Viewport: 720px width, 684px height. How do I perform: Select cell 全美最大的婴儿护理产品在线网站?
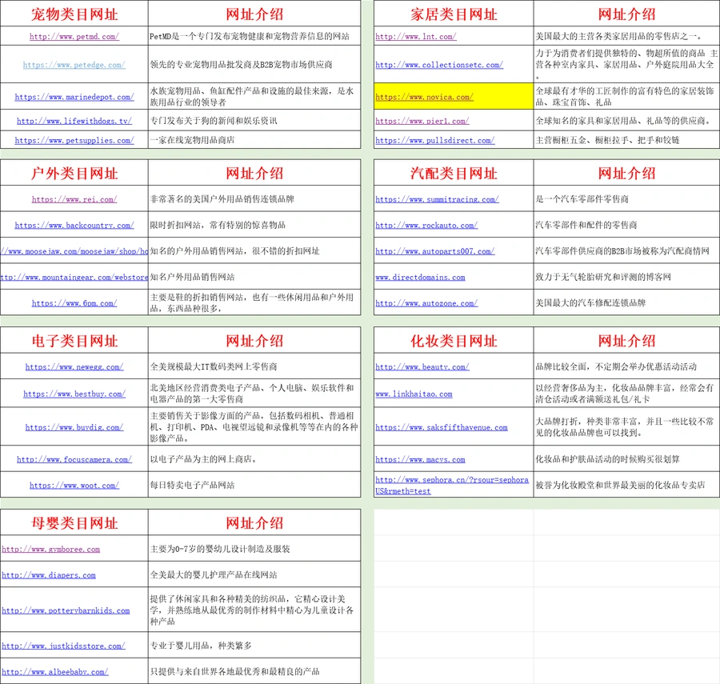pos(254,574)
